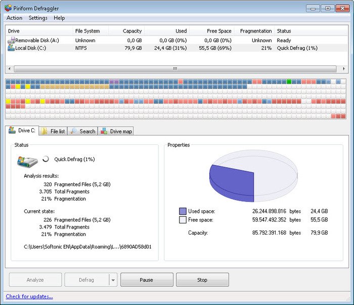Screen dimensions: 354x305
Task: Select the Local Disk (C:) row text
Action: pos(30,48)
